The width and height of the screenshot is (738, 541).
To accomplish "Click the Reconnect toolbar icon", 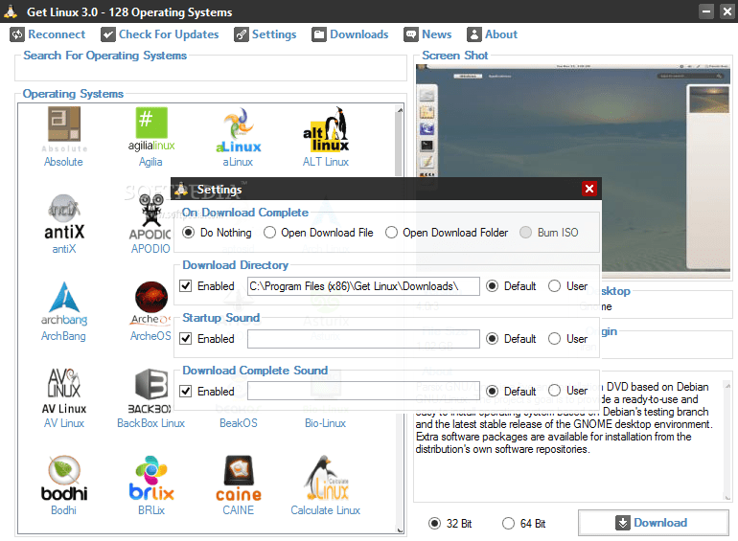I will tap(17, 34).
